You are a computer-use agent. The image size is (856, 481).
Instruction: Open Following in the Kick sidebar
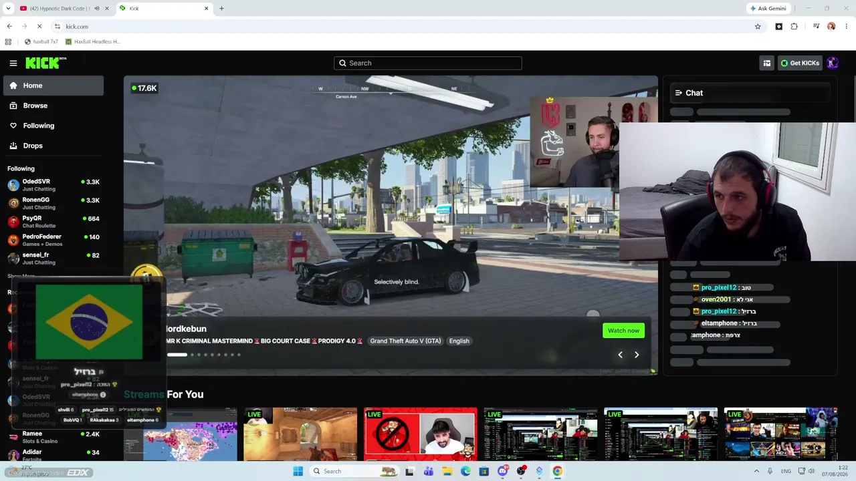53,126
